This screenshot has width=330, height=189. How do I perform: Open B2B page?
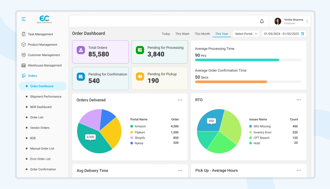(x=33, y=138)
